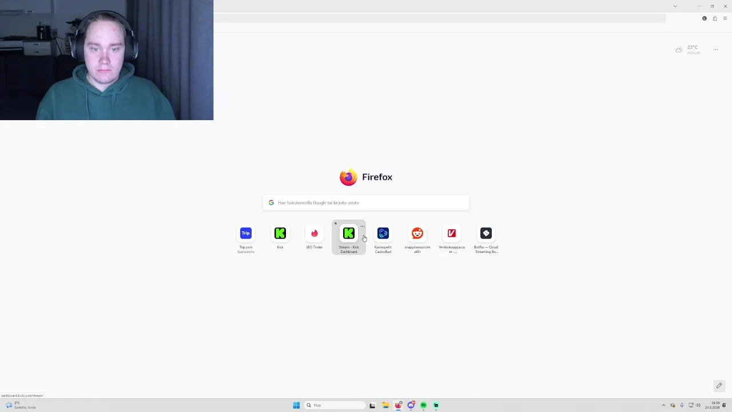Open the notification bell icon
The width and height of the screenshot is (732, 412).
click(725, 405)
